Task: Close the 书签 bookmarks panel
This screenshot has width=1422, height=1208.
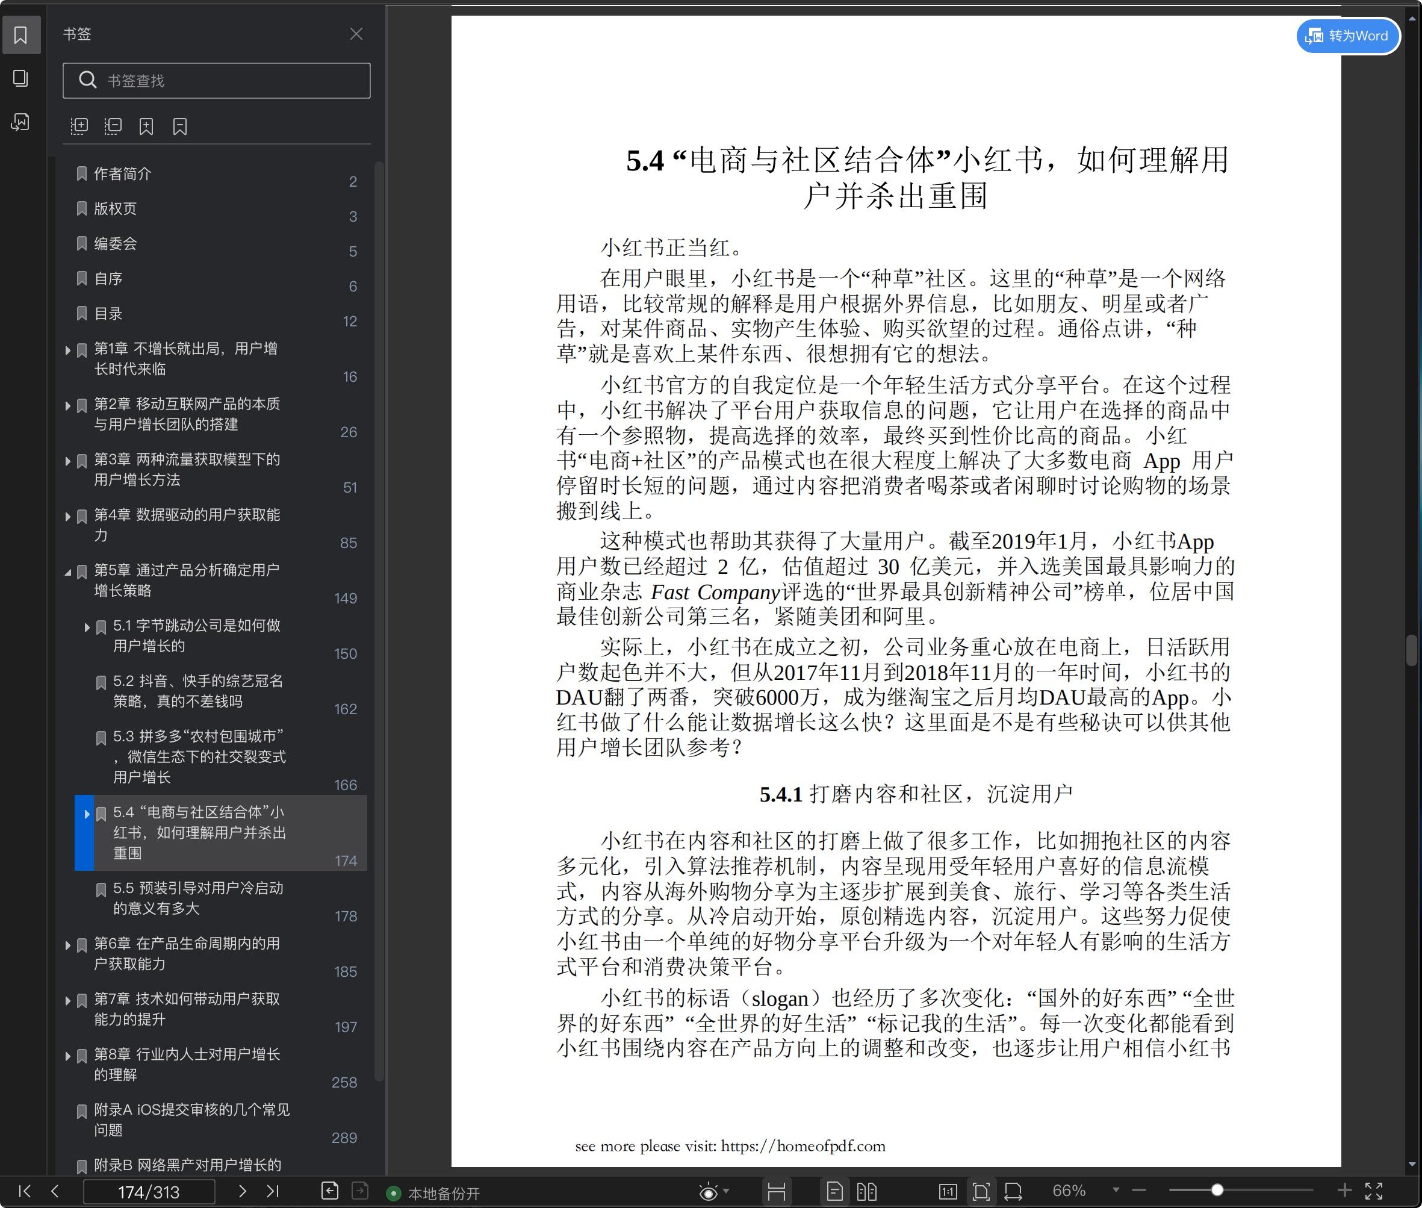Action: 356,34
